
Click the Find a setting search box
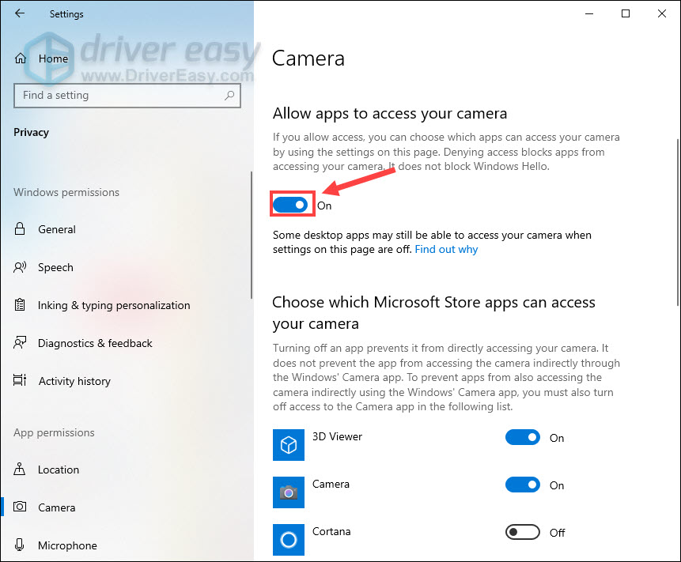[119, 96]
